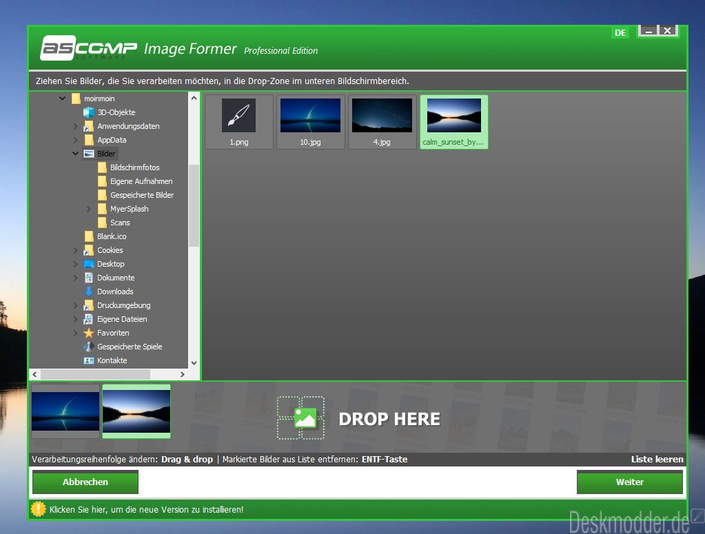Click the folder tree scroll-down arrow

(x=194, y=362)
